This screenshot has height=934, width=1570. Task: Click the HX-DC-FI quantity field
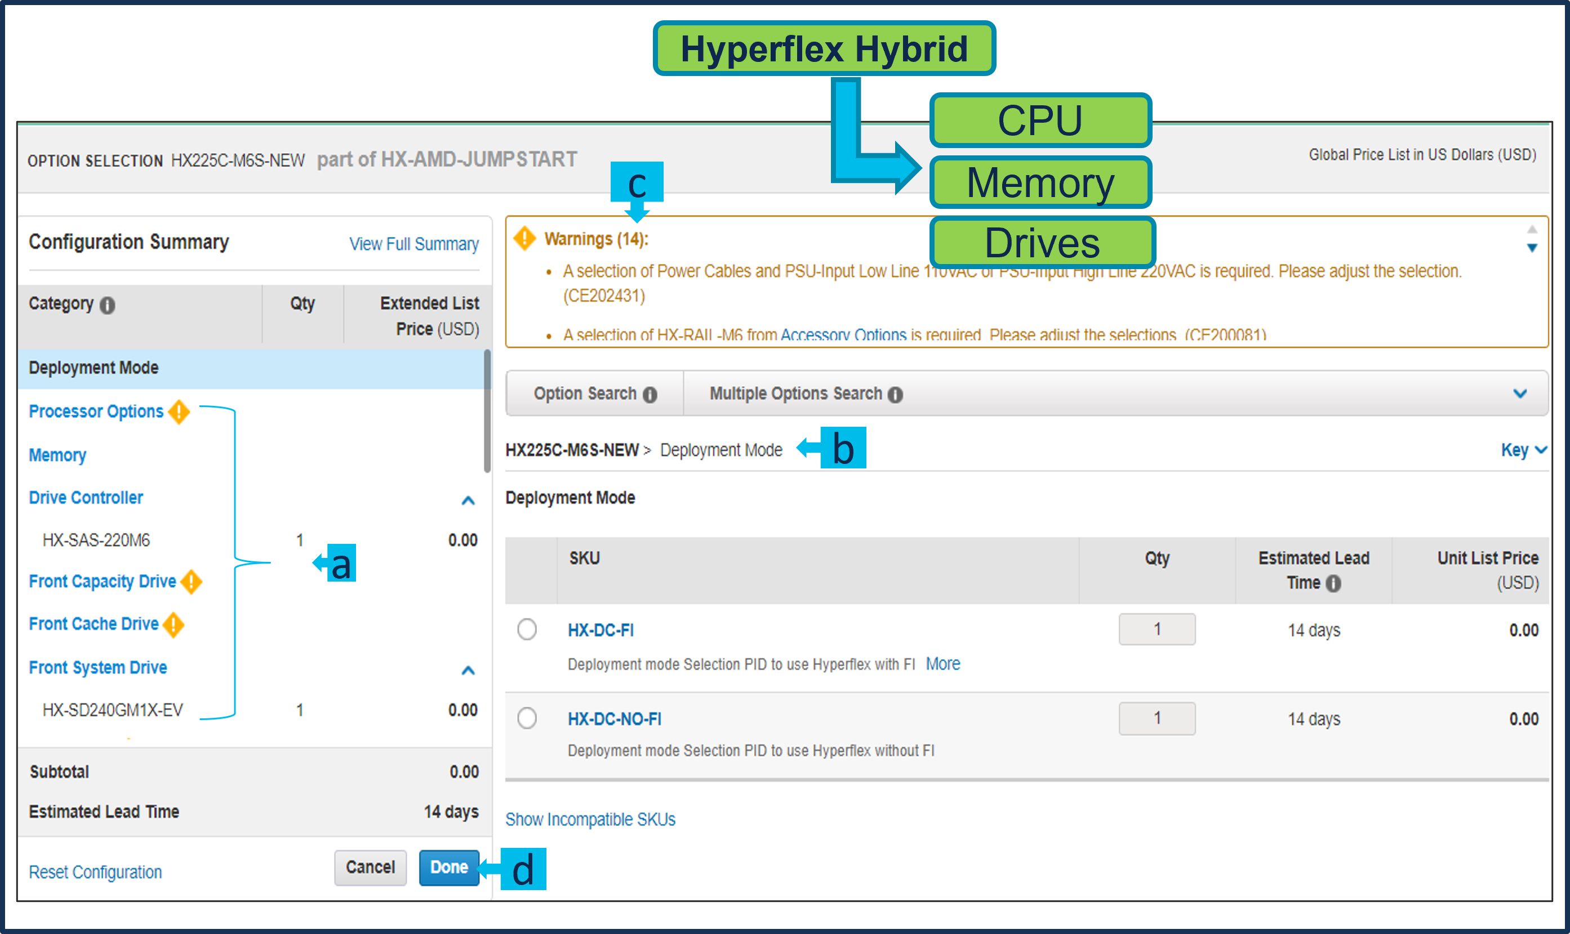click(x=1157, y=629)
